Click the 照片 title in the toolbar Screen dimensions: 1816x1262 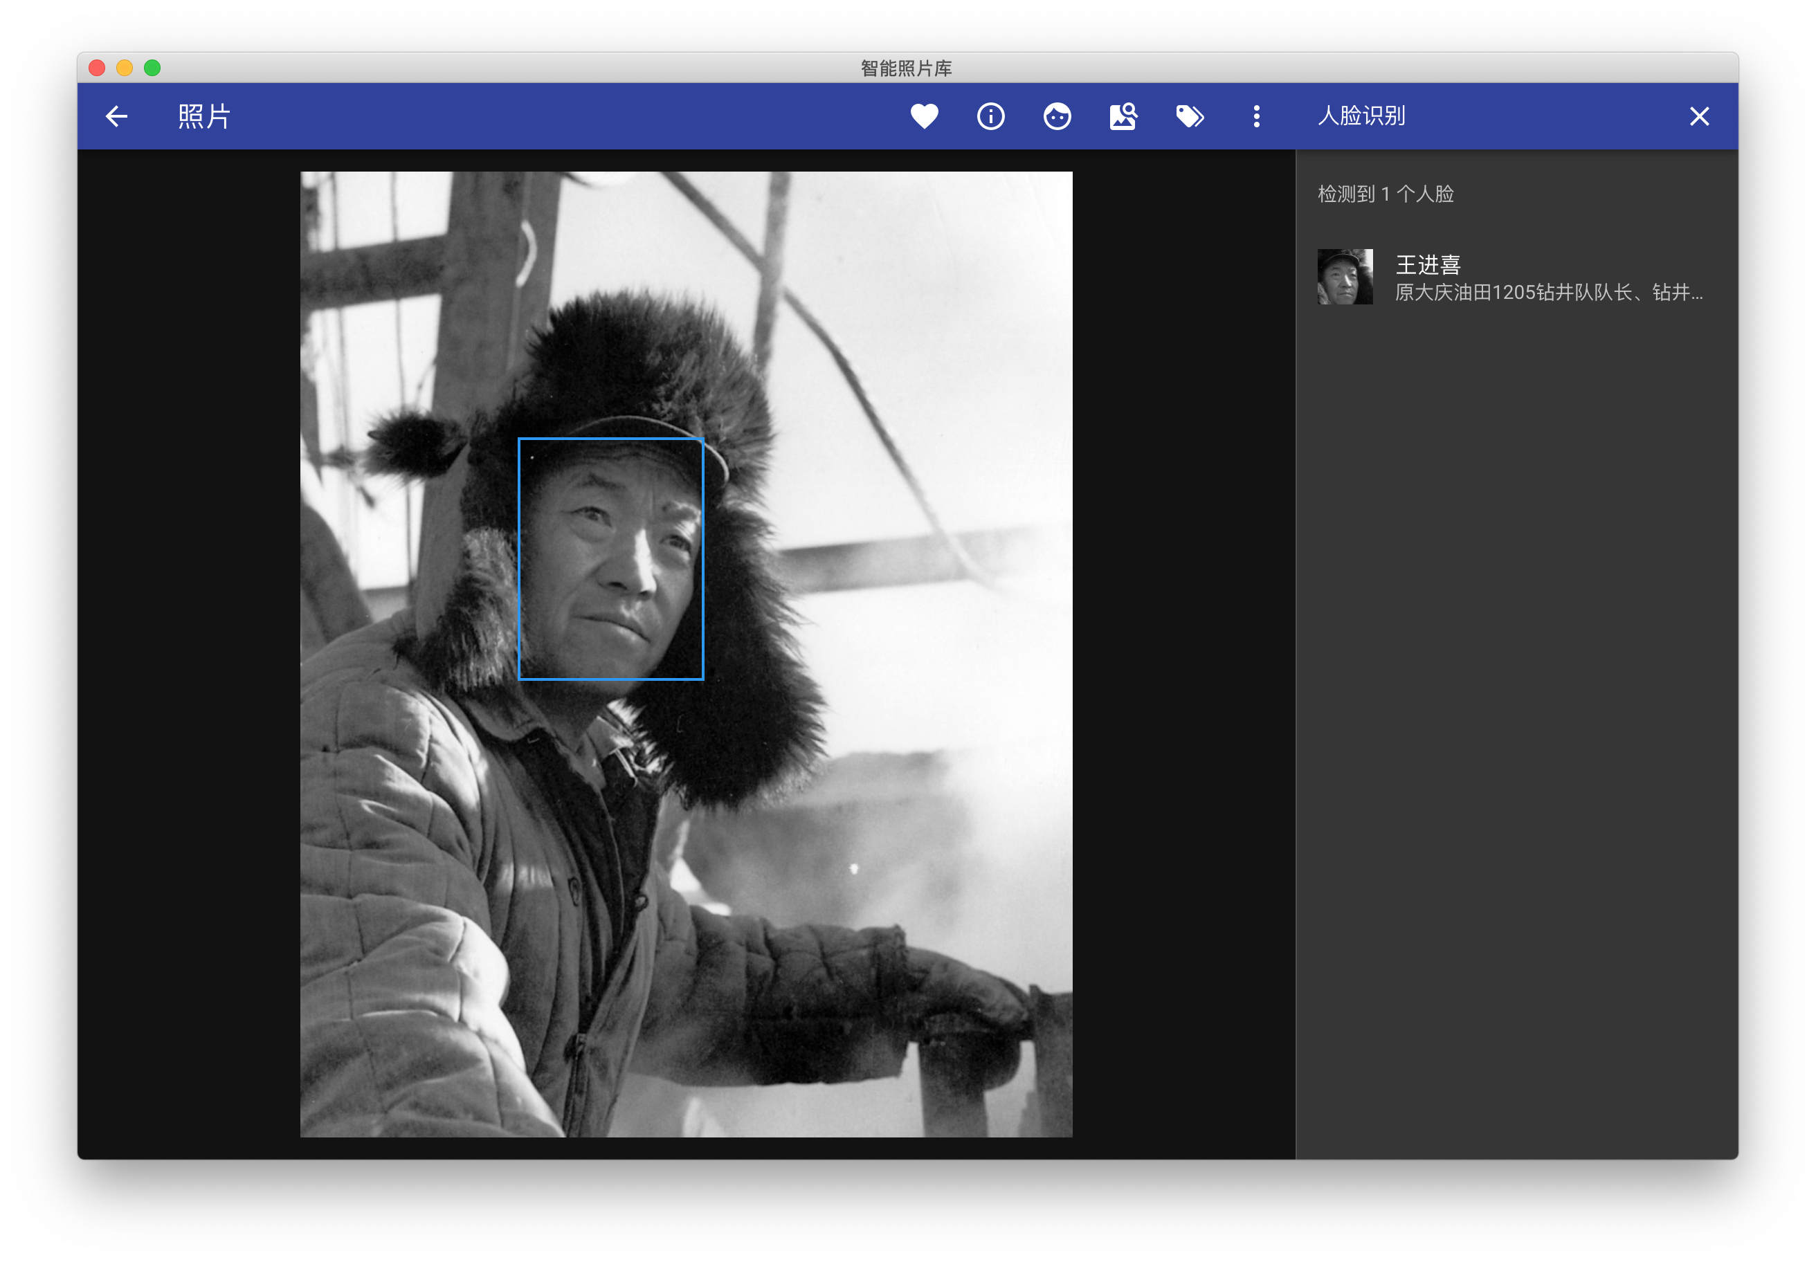coord(204,116)
